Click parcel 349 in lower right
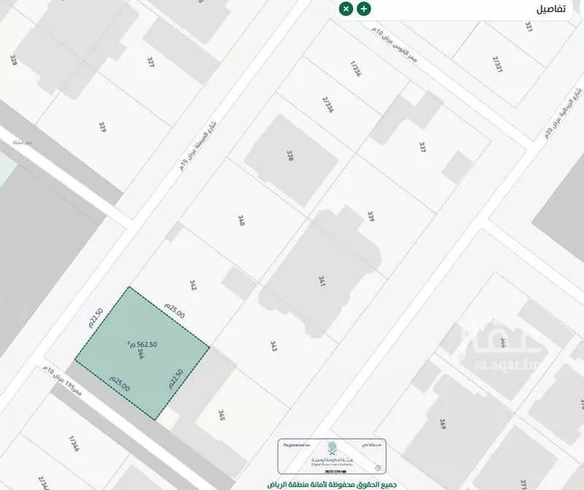The height and width of the screenshot is (490, 584). pyautogui.click(x=442, y=425)
